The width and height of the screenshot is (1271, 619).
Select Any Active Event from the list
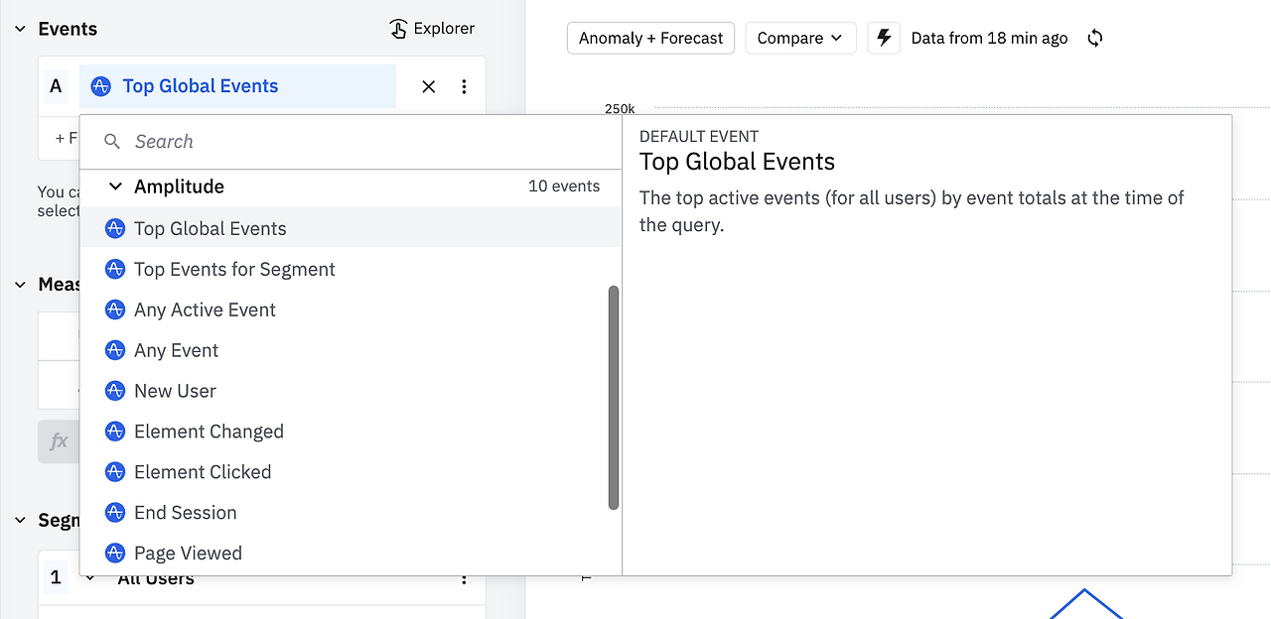[x=205, y=310]
